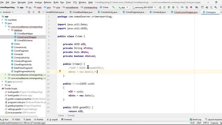
Task: Open local.properties file
Action: point(20,112)
